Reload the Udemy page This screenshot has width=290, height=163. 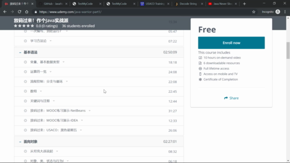coord(19,12)
